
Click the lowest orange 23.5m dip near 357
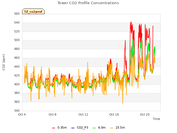pyautogui.click(x=123, y=103)
